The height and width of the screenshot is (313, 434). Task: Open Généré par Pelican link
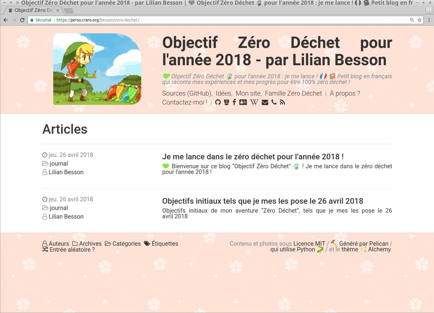pos(364,244)
